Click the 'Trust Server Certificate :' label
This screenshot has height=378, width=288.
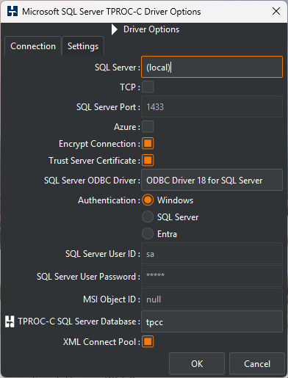(95, 161)
